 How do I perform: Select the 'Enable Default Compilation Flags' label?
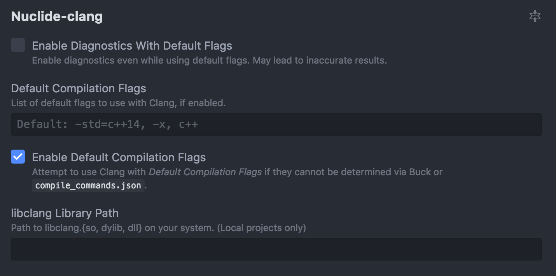click(x=119, y=157)
